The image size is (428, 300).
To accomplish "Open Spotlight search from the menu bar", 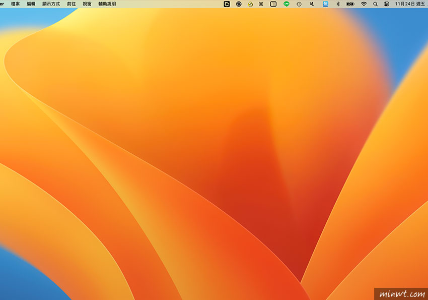I will coord(375,4).
